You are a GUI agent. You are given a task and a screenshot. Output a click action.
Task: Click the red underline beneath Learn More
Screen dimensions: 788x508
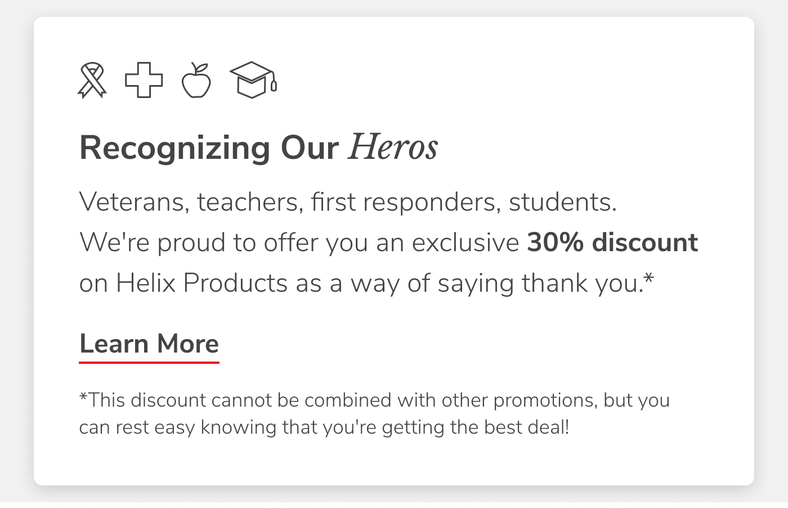click(149, 362)
